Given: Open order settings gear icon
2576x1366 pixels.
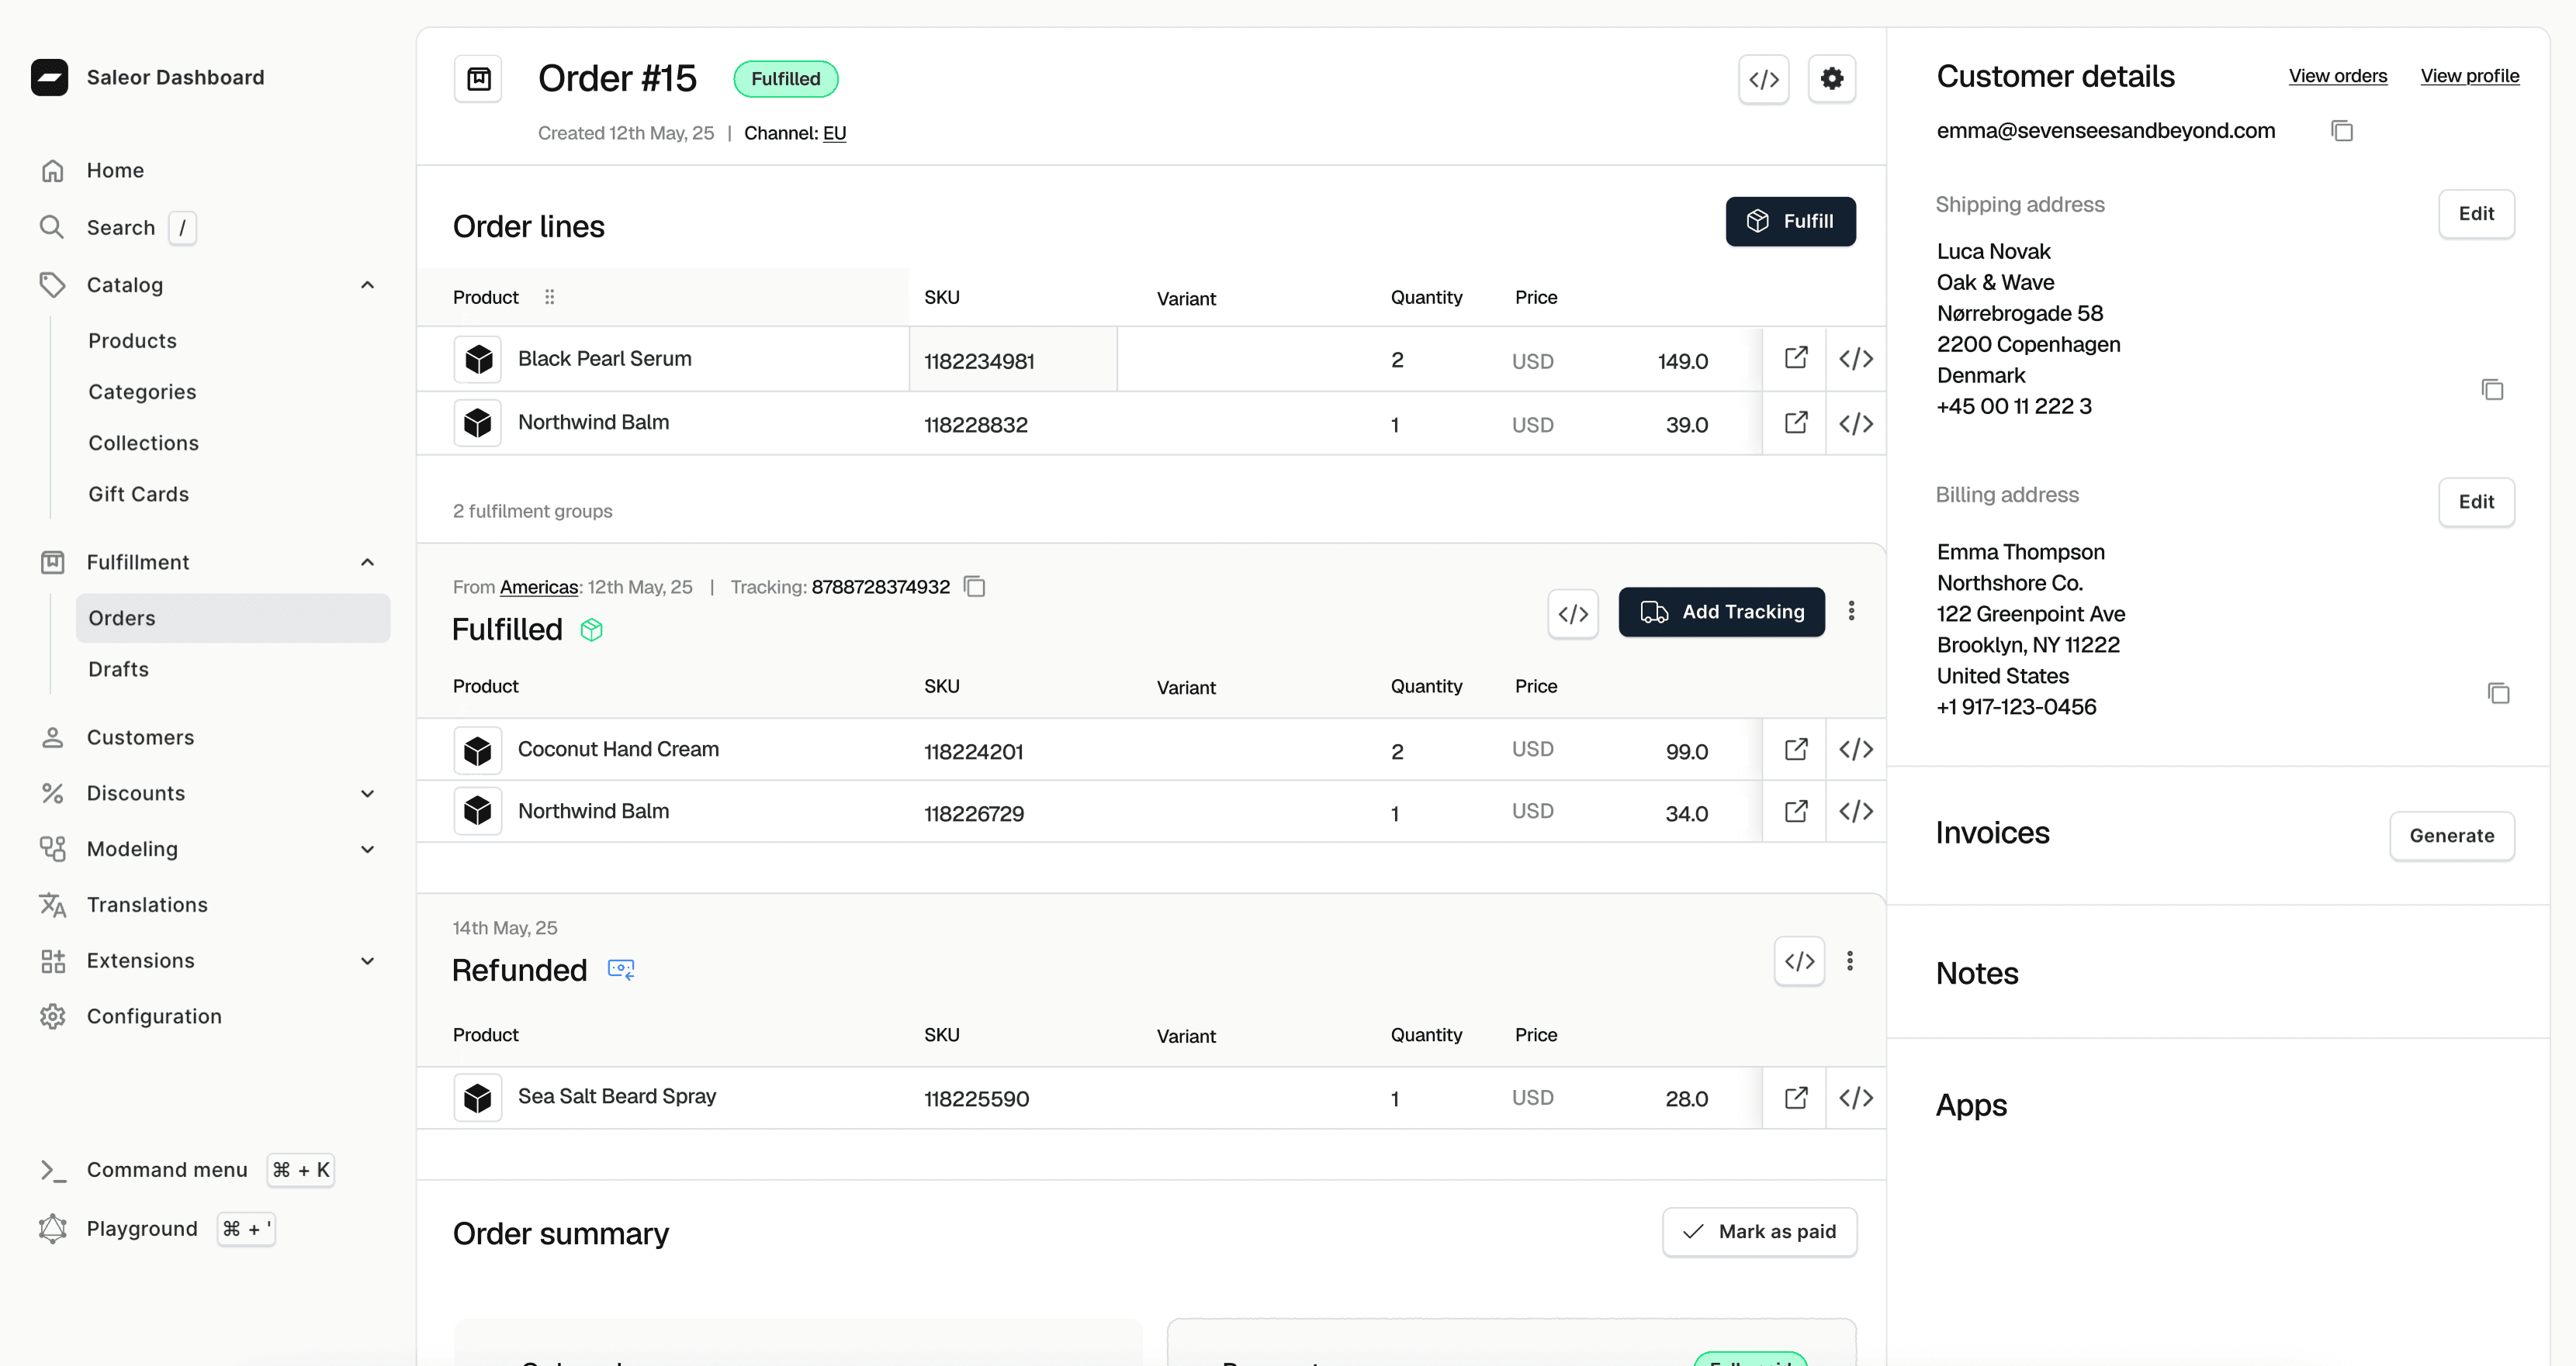Looking at the screenshot, I should coord(1831,79).
